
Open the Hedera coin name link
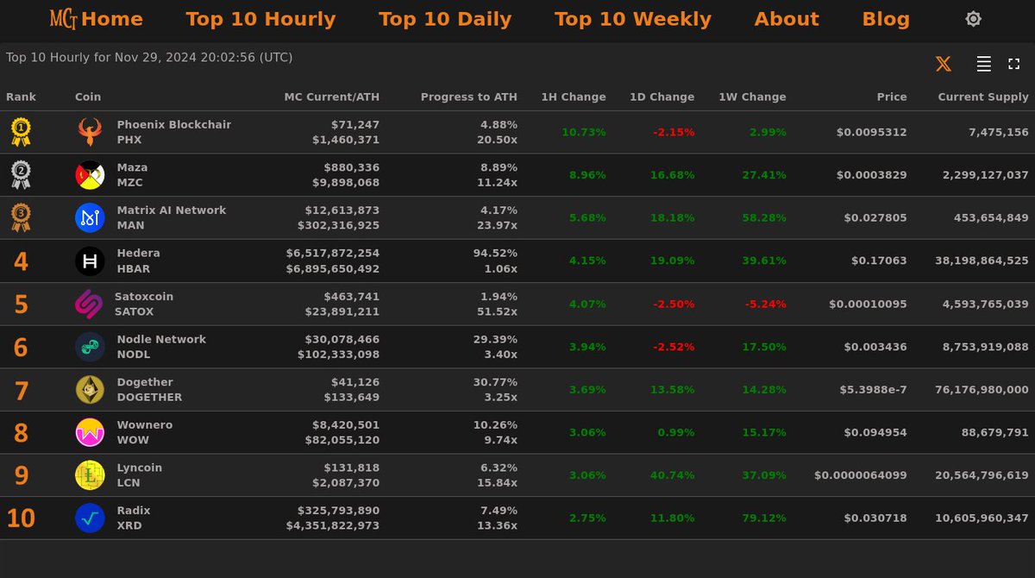(138, 253)
